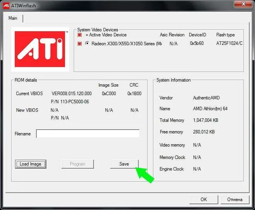The width and height of the screenshot is (255, 210).
Task: Click the part number P/N 113-PC5000-06
Action: (70, 102)
